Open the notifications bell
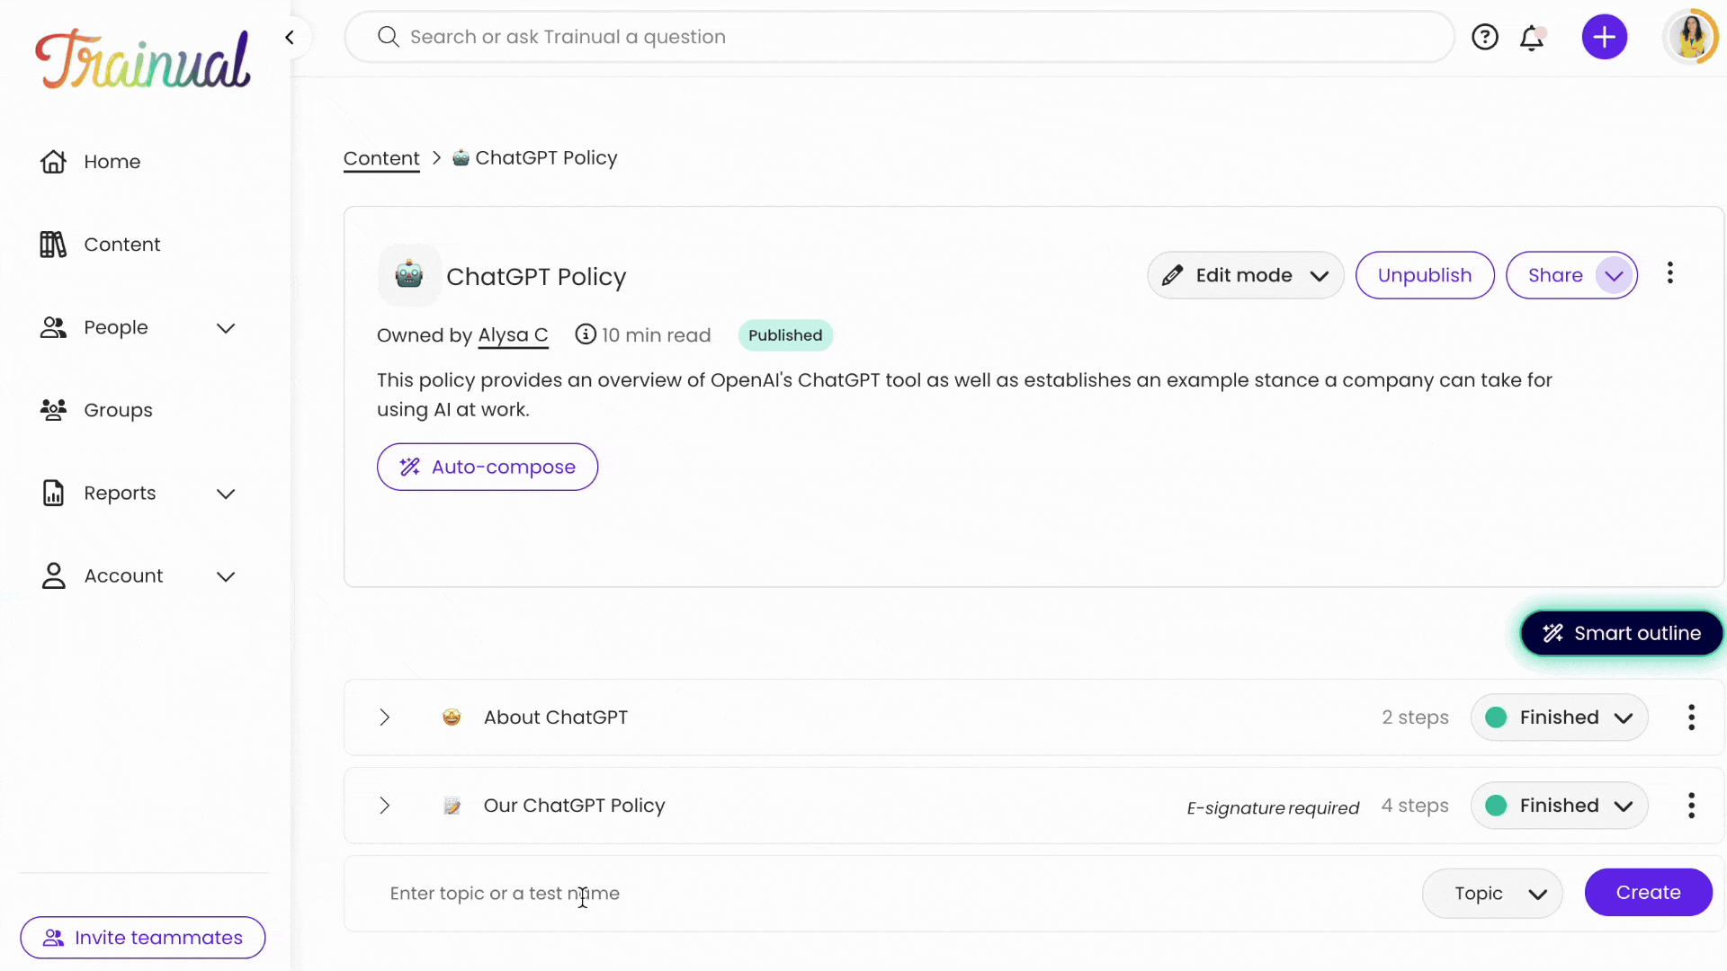The image size is (1727, 971). point(1532,38)
